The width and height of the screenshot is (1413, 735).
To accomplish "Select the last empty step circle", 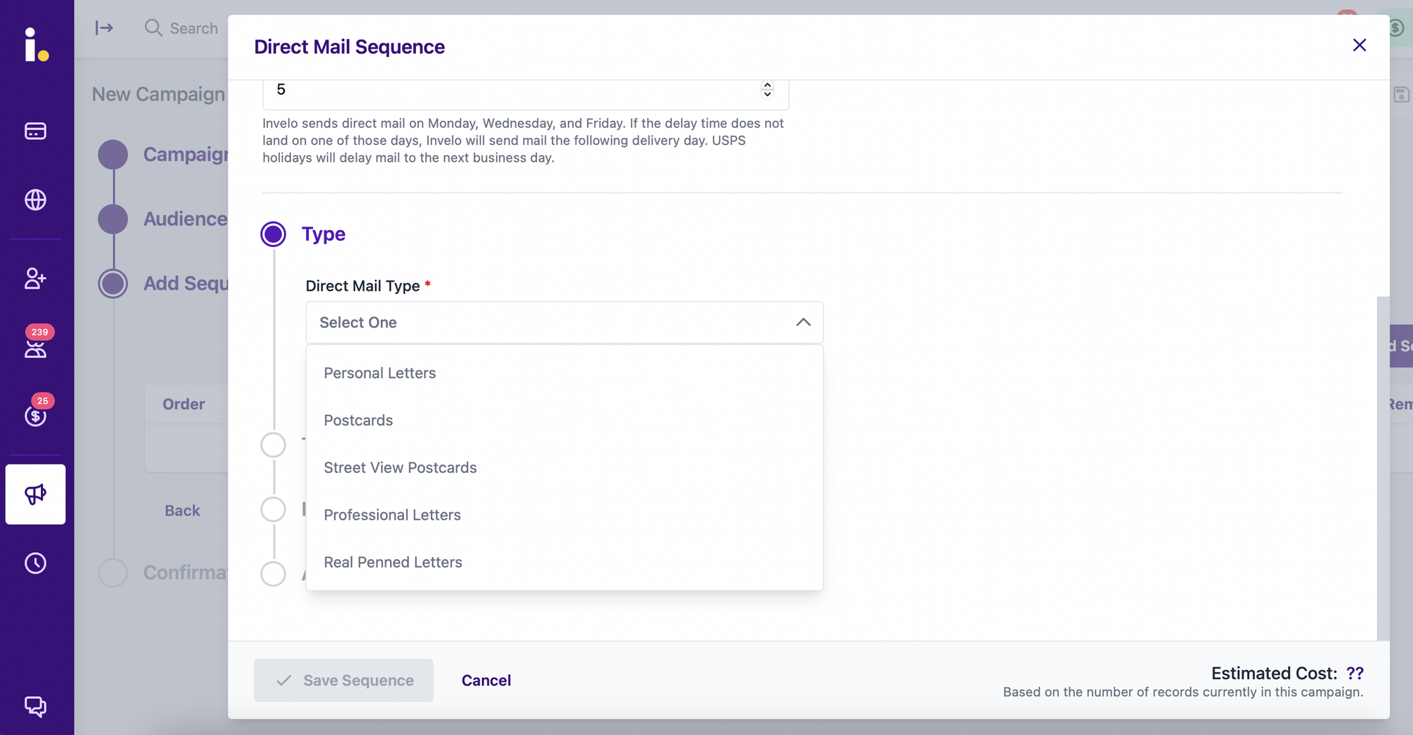I will click(273, 573).
